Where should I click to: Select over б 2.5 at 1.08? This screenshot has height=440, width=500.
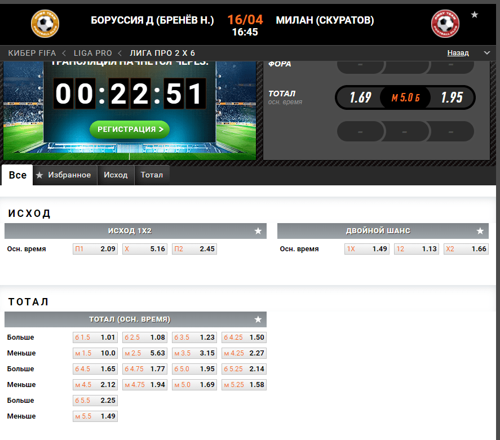(145, 337)
